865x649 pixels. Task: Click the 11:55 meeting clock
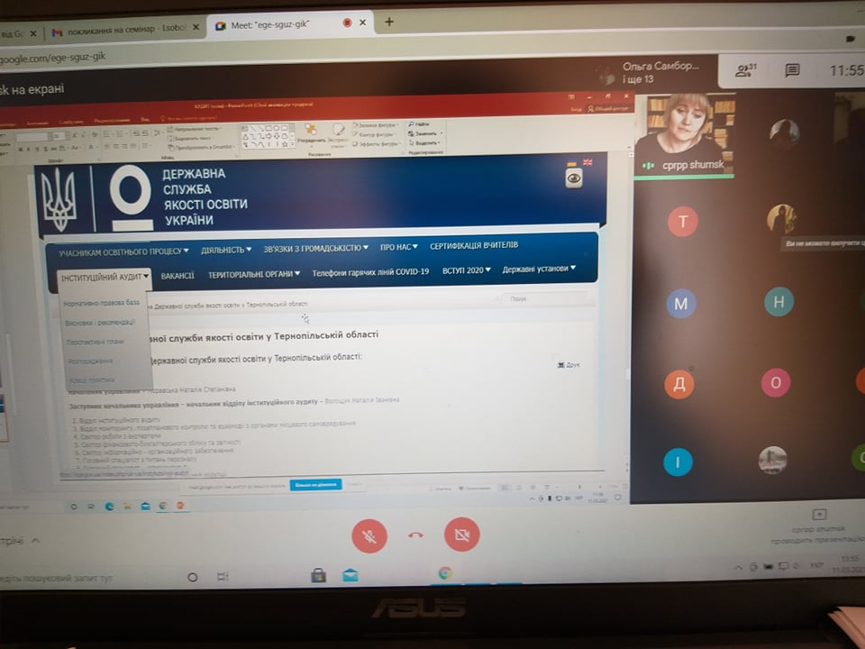click(846, 70)
